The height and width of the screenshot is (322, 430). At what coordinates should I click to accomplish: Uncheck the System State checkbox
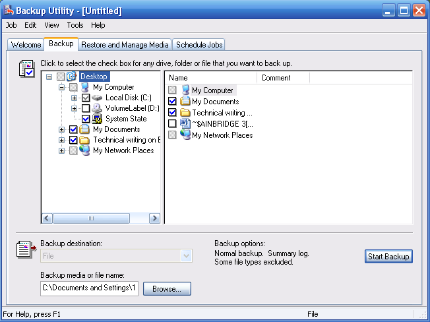pyautogui.click(x=86, y=119)
